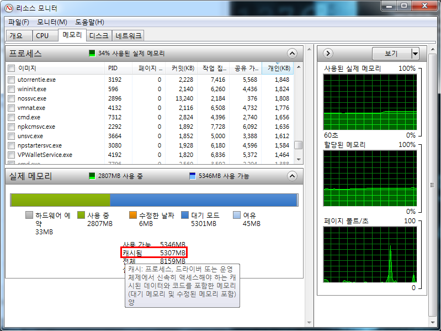Select the VPWalletService.exe process name
The width and height of the screenshot is (441, 331).
(x=45, y=155)
